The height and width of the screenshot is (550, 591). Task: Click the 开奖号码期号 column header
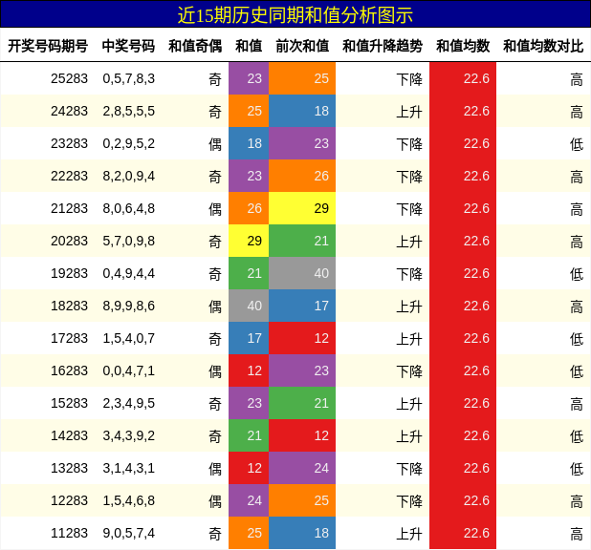48,46
